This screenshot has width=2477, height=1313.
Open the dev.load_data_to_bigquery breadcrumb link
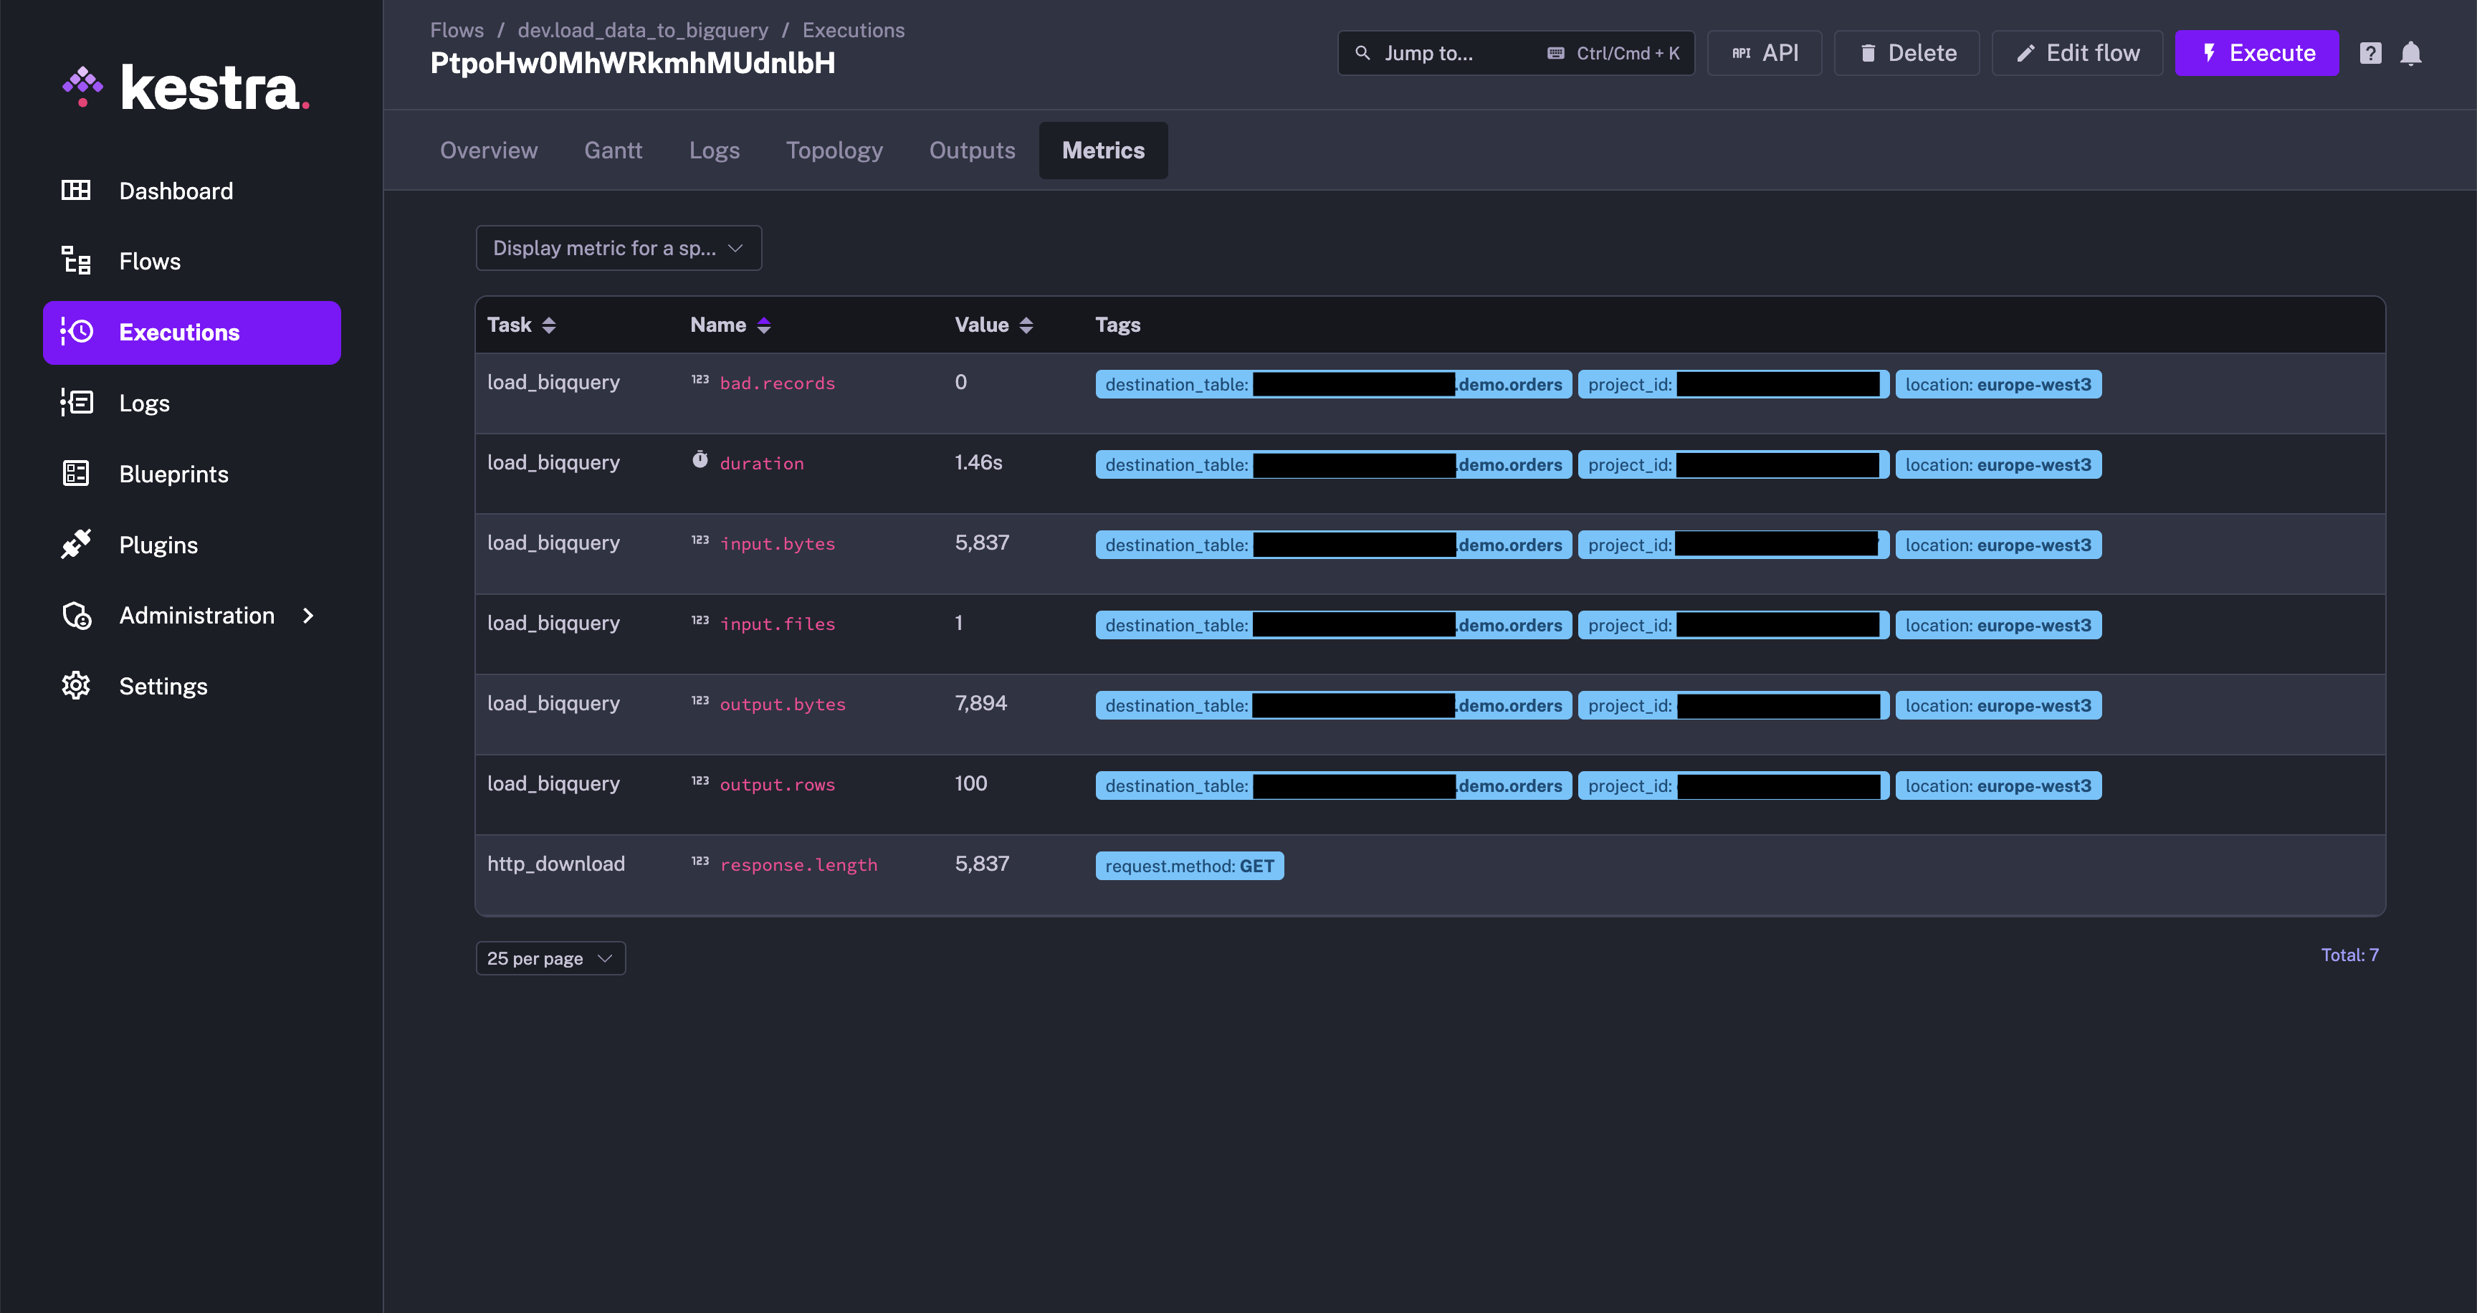click(x=642, y=30)
